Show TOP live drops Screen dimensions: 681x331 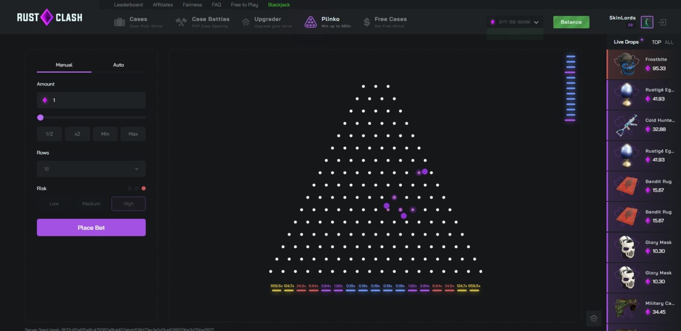click(656, 42)
